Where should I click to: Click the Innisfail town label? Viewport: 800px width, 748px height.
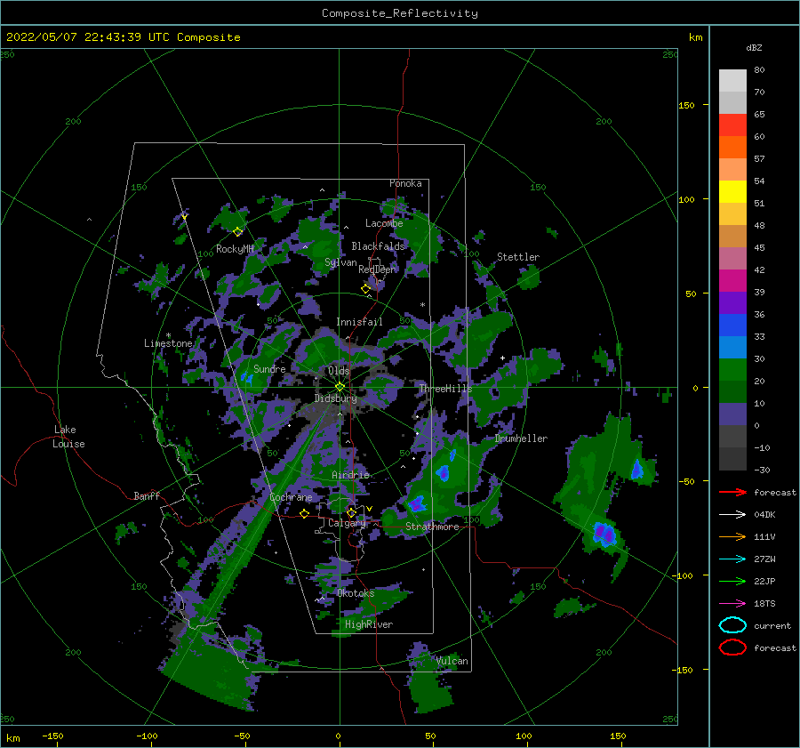click(359, 322)
